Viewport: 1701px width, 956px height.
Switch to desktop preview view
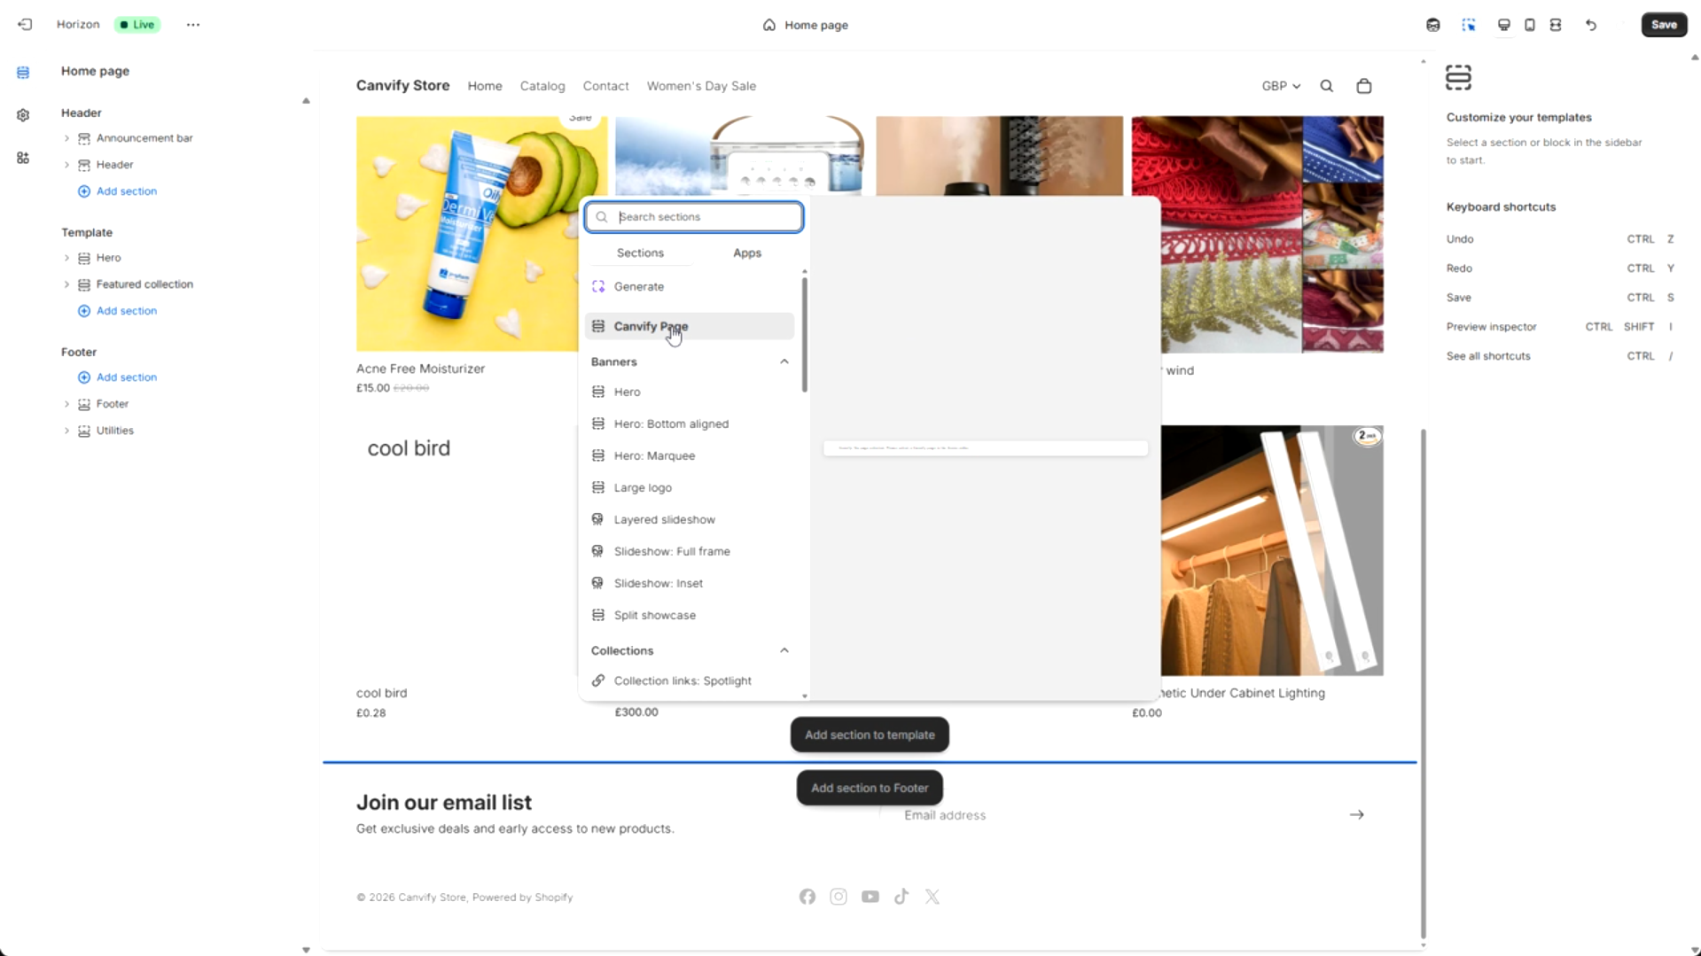pyautogui.click(x=1503, y=25)
